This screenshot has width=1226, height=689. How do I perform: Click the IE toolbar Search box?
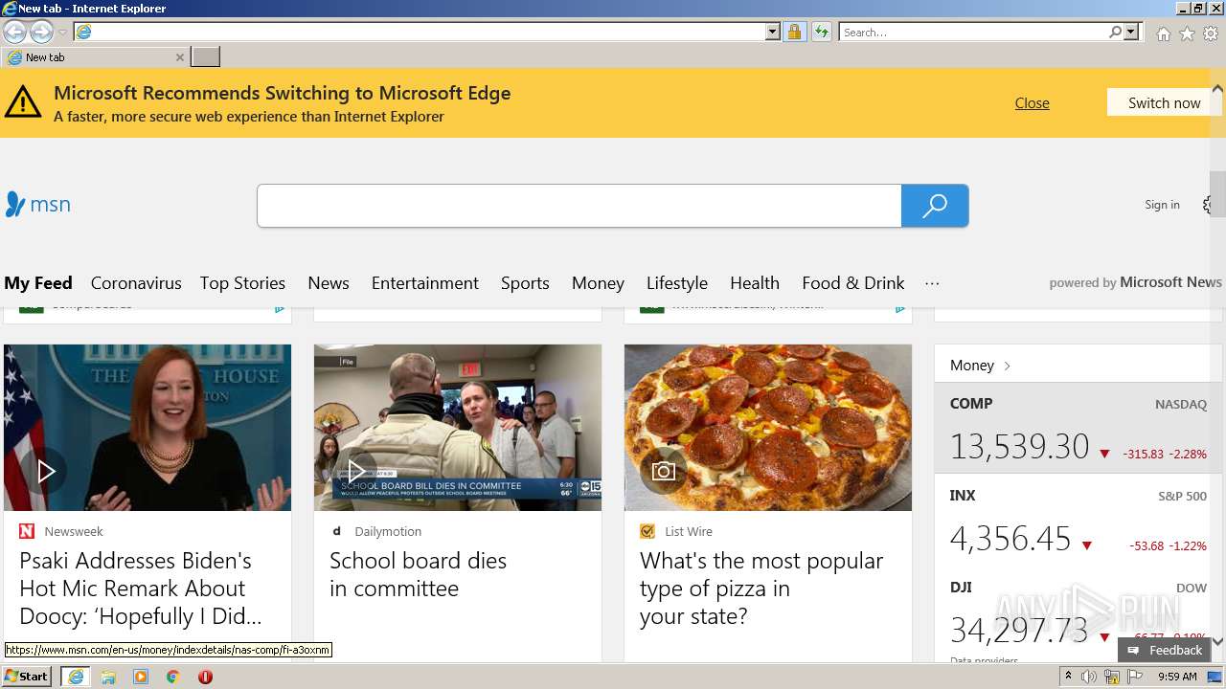(x=974, y=32)
